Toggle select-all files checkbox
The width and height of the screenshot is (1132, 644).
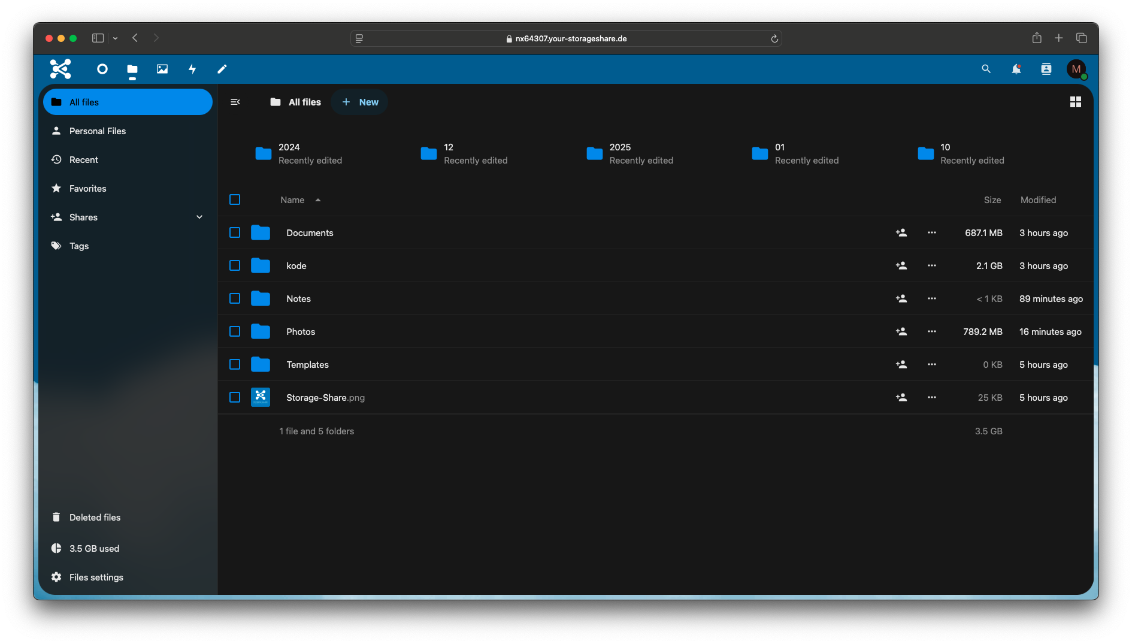coord(235,199)
